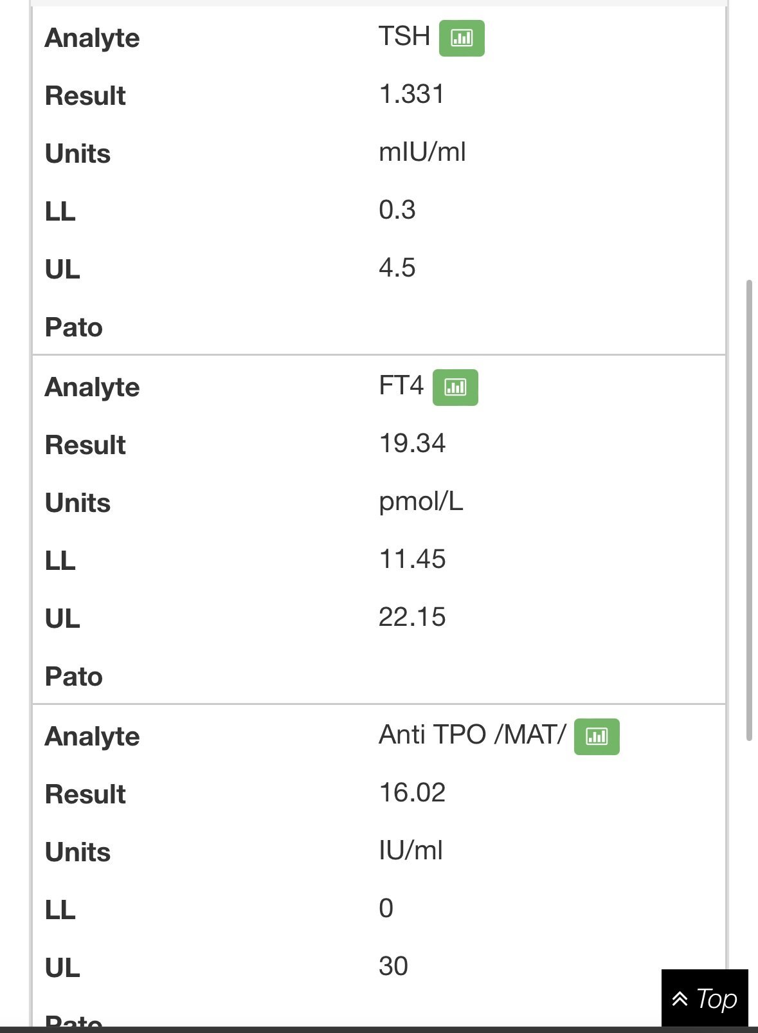
Task: Click the TSH result value 1.331
Action: 411,95
